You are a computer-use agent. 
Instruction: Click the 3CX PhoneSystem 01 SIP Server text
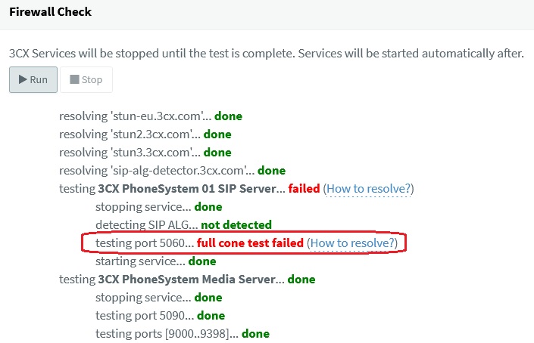pos(187,188)
